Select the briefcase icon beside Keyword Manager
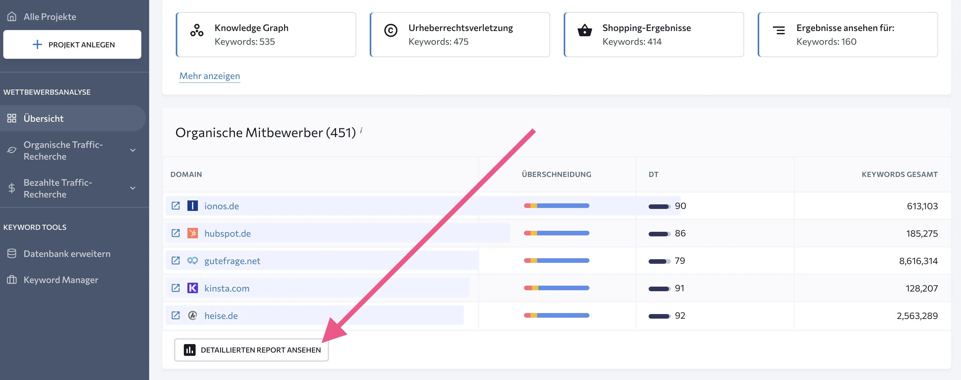 click(11, 279)
